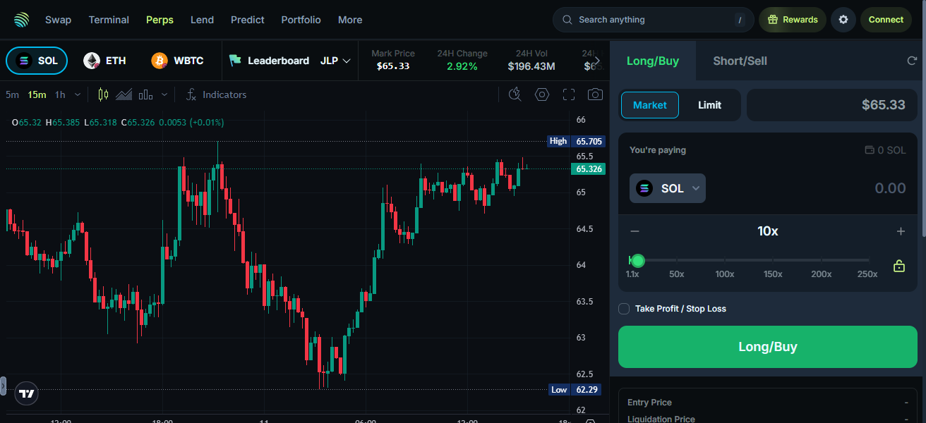Focus the Search anything field

pyautogui.click(x=654, y=20)
